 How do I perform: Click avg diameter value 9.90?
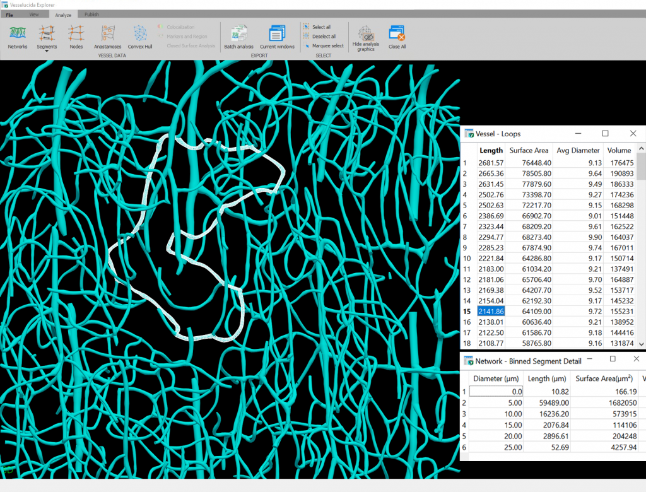click(595, 237)
